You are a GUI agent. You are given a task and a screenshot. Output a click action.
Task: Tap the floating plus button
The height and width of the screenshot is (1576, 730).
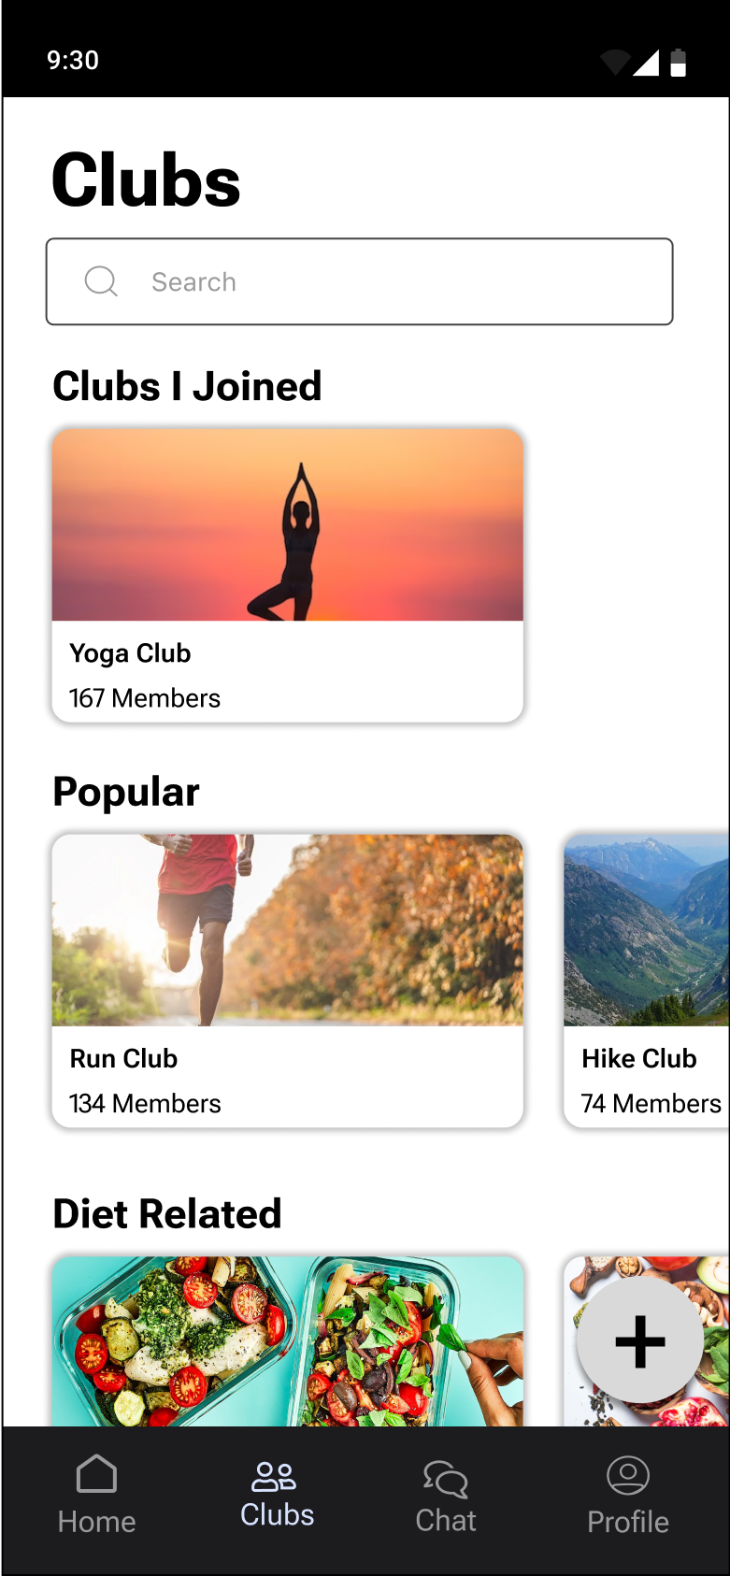click(x=640, y=1341)
